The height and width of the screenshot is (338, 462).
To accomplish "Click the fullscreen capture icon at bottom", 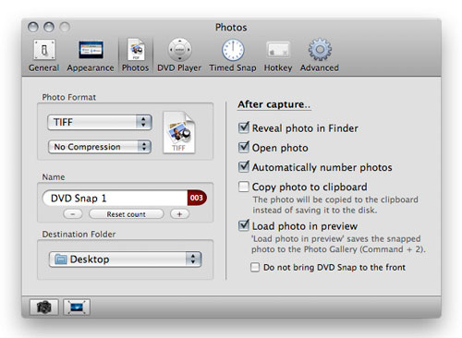I will (77, 307).
